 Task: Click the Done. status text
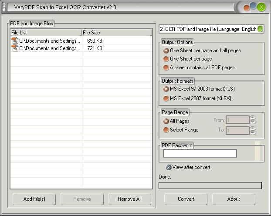(165, 177)
